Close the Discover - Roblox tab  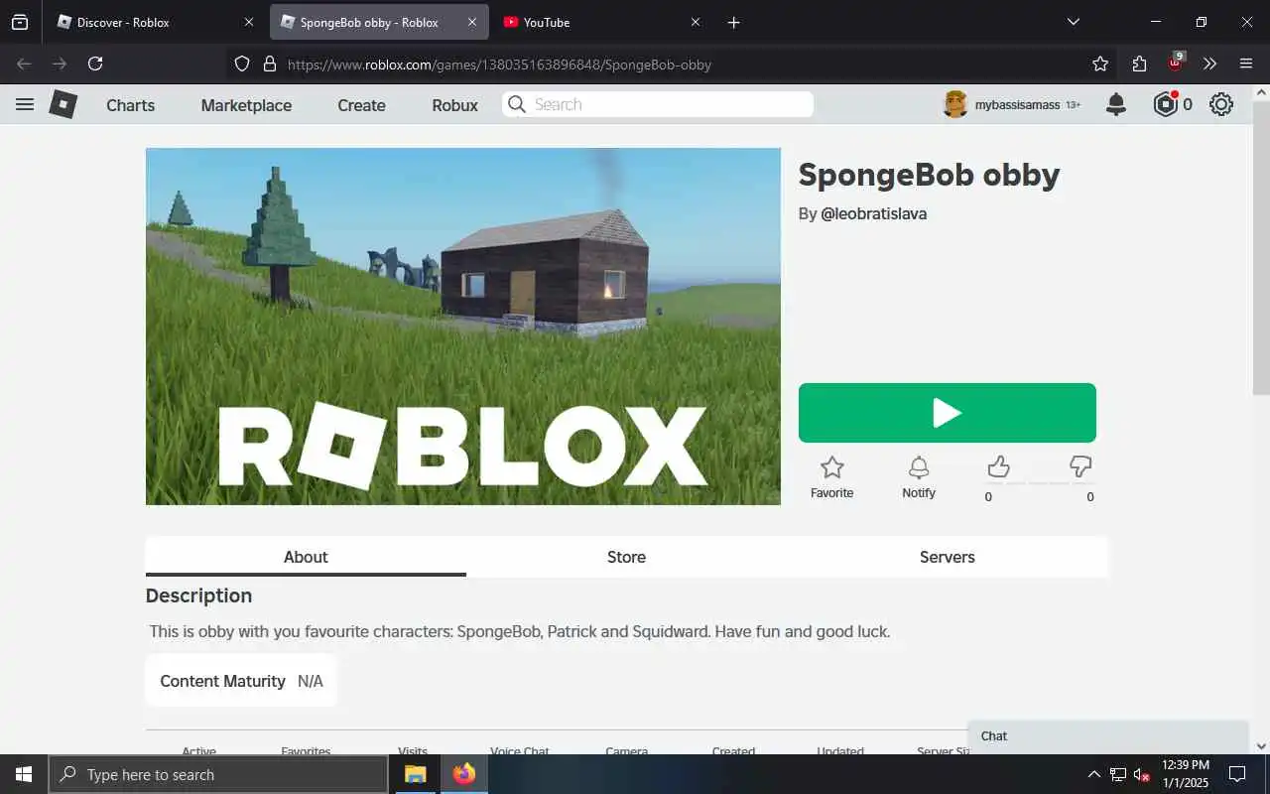pos(249,22)
